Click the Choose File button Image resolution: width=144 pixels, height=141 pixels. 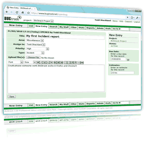(x=33, y=58)
